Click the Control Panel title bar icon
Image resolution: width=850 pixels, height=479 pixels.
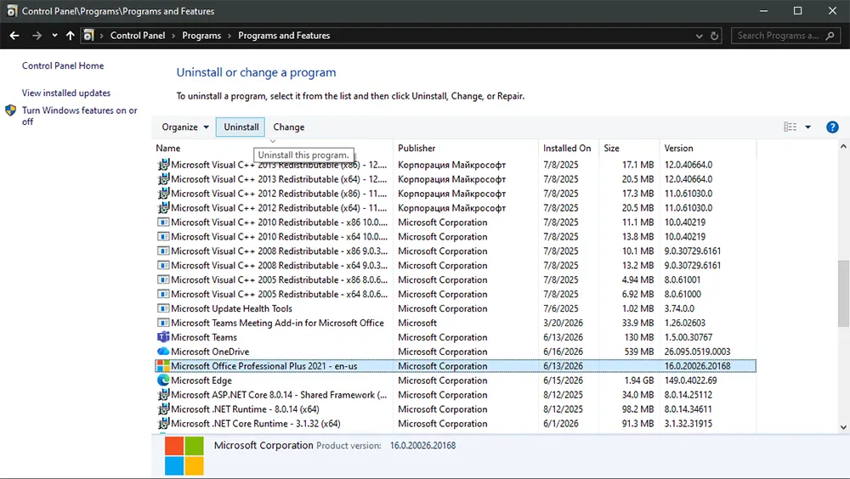(x=11, y=11)
